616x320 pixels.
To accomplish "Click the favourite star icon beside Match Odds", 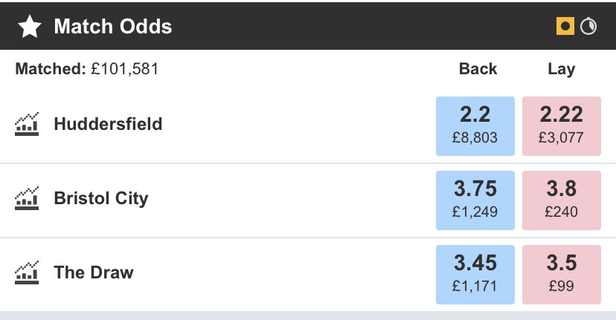I will pos(30,27).
